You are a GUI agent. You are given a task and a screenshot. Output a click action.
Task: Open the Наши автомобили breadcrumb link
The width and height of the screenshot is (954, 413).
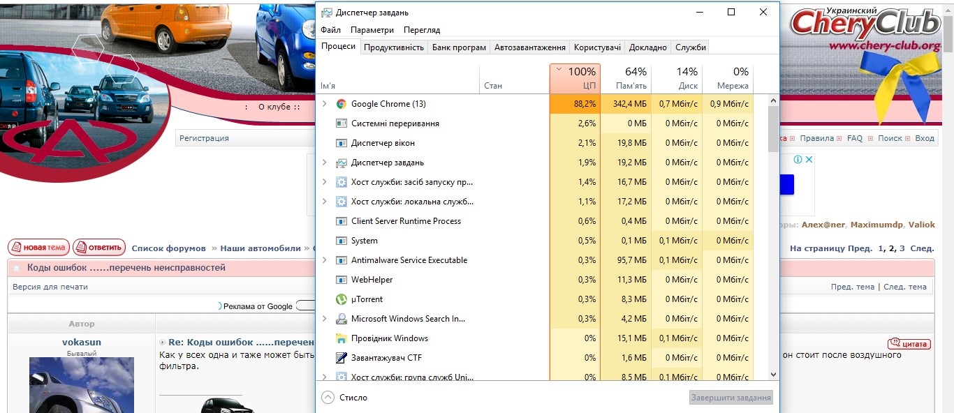tap(260, 248)
